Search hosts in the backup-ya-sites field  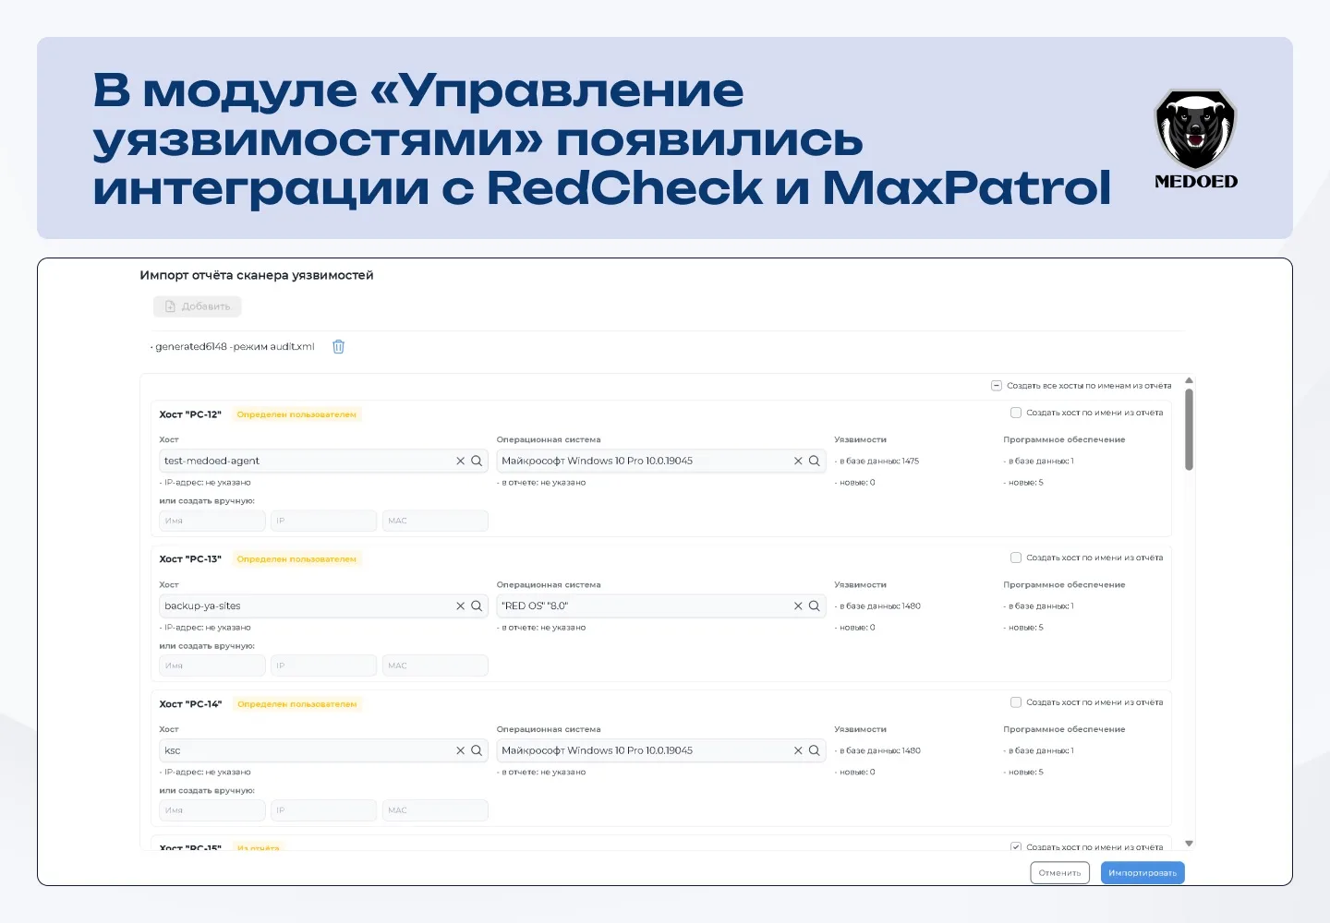[x=477, y=605]
